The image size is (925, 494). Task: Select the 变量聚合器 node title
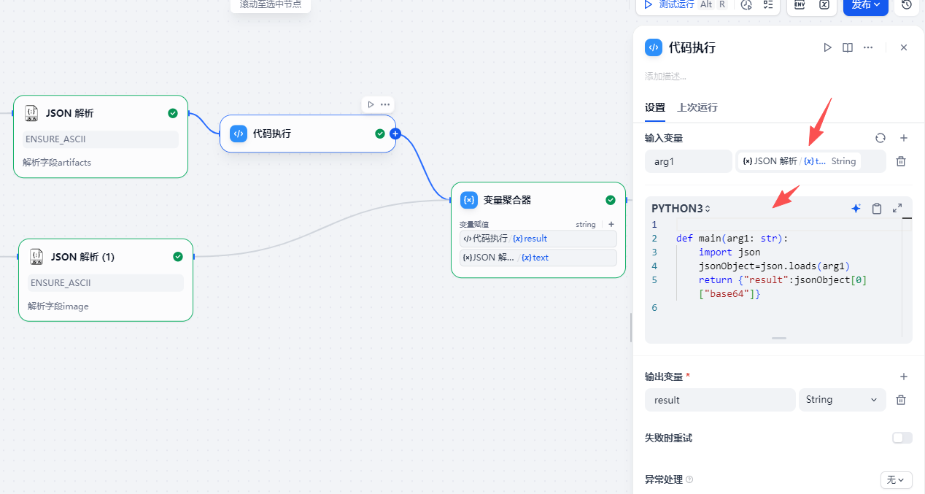pos(507,200)
